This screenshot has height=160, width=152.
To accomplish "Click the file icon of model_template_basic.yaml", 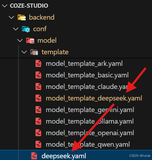I will pyautogui.click(x=38, y=75).
